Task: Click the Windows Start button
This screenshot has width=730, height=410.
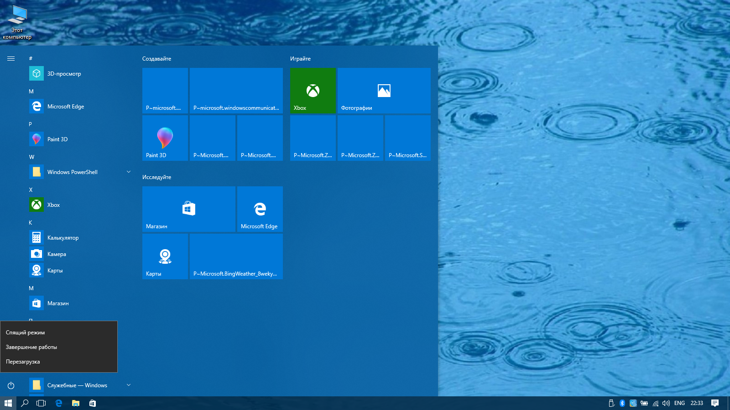Action: click(8, 403)
